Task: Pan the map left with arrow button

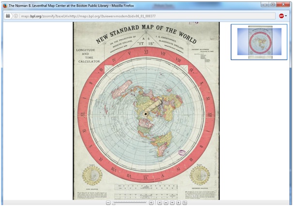Action: (x=160, y=203)
